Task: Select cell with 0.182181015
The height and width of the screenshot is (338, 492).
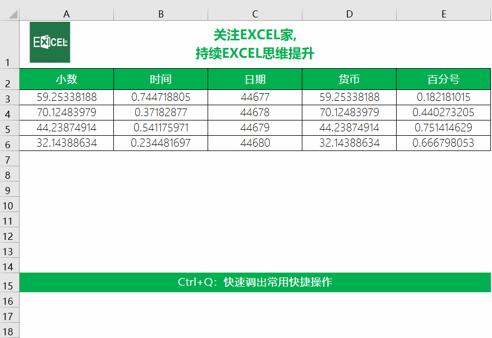Action: point(444,97)
